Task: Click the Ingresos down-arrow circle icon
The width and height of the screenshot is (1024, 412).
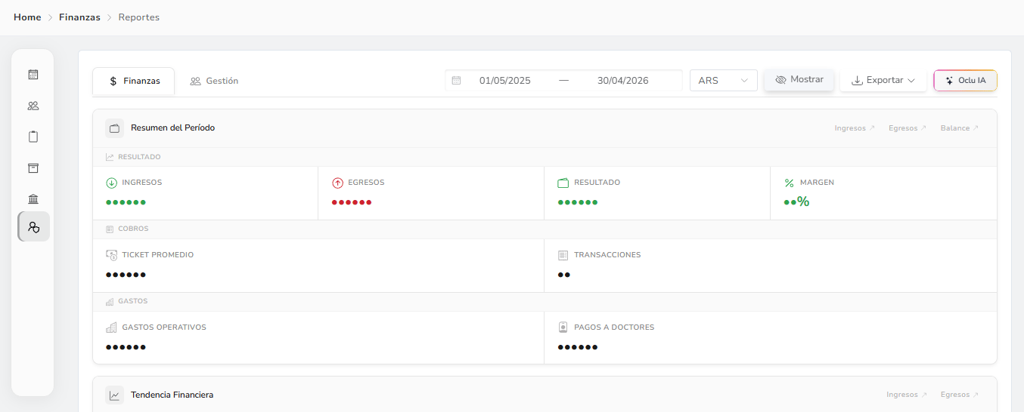Action: (111, 183)
